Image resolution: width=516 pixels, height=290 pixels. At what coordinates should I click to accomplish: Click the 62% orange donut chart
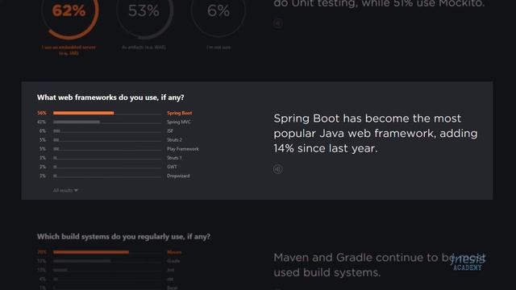69,11
